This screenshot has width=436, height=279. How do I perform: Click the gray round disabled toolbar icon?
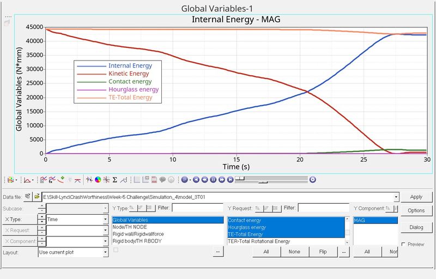click(171, 180)
